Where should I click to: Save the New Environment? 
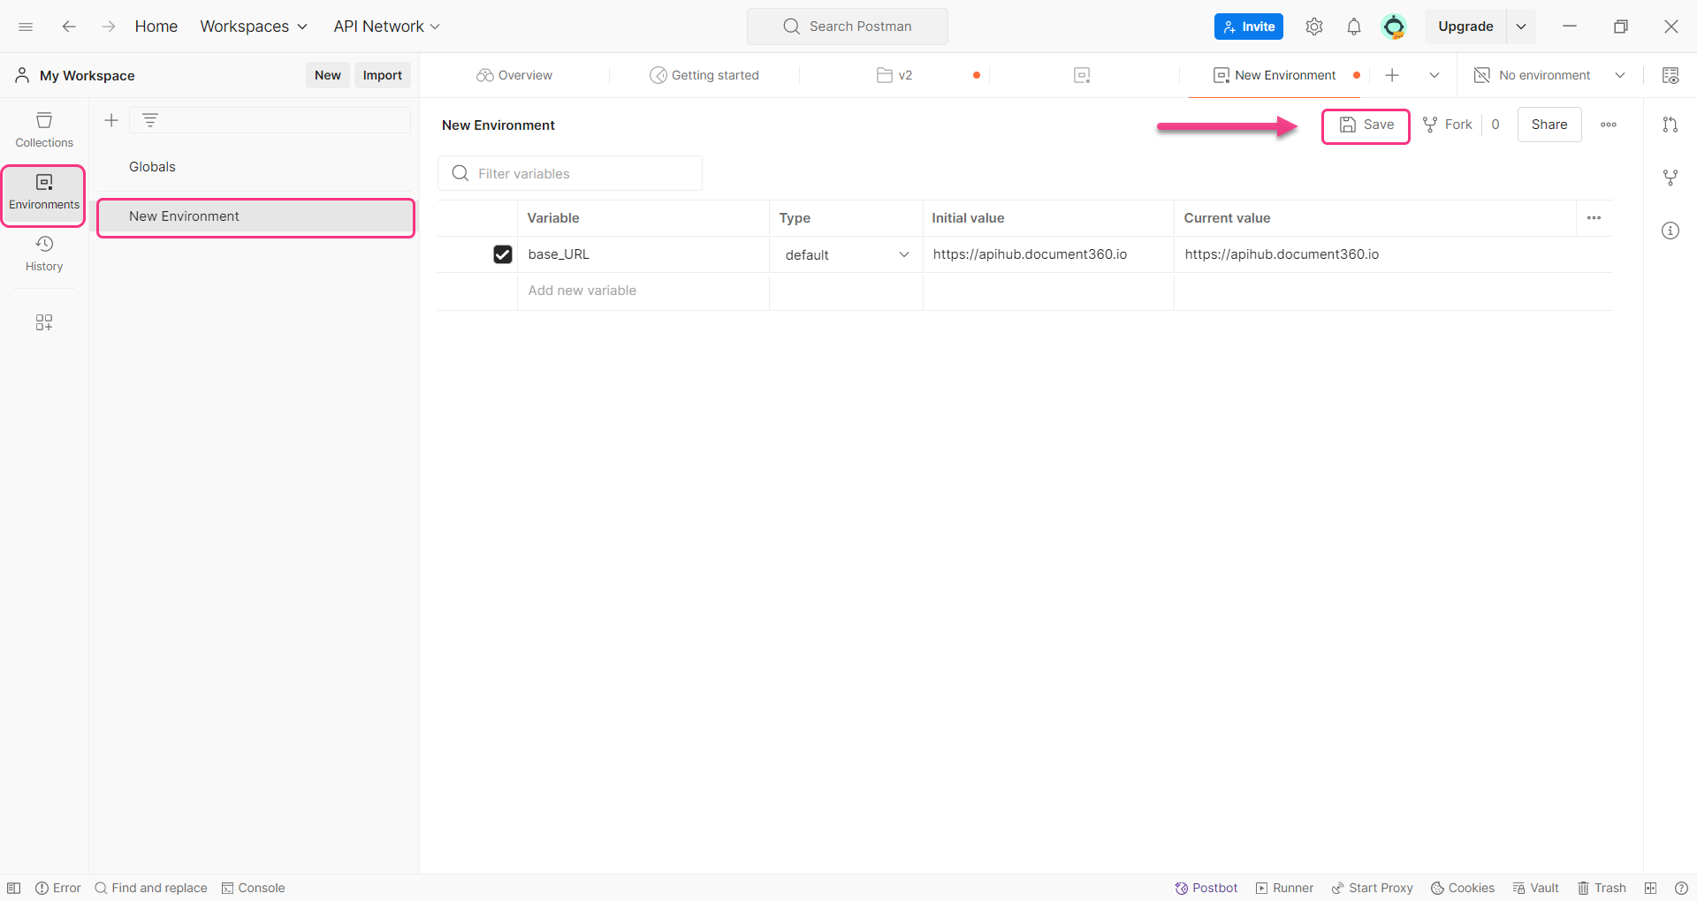pyautogui.click(x=1366, y=125)
